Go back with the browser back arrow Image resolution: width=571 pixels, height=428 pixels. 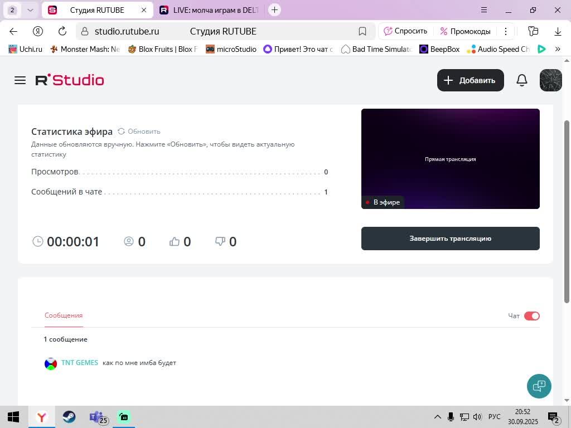pos(13,31)
